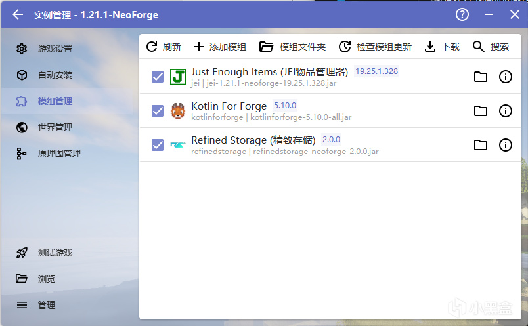Open the 模组文件夹 mods folder
Image resolution: width=528 pixels, height=326 pixels.
tap(292, 47)
